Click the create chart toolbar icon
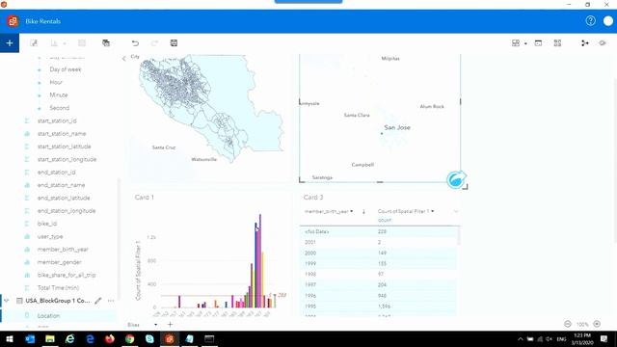 [x=54, y=42]
